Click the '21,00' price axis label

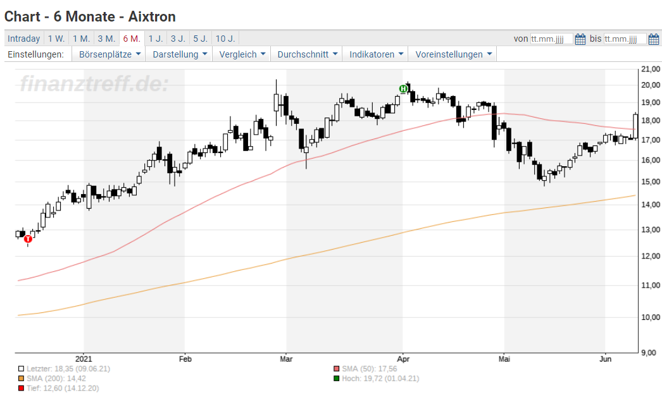651,69
